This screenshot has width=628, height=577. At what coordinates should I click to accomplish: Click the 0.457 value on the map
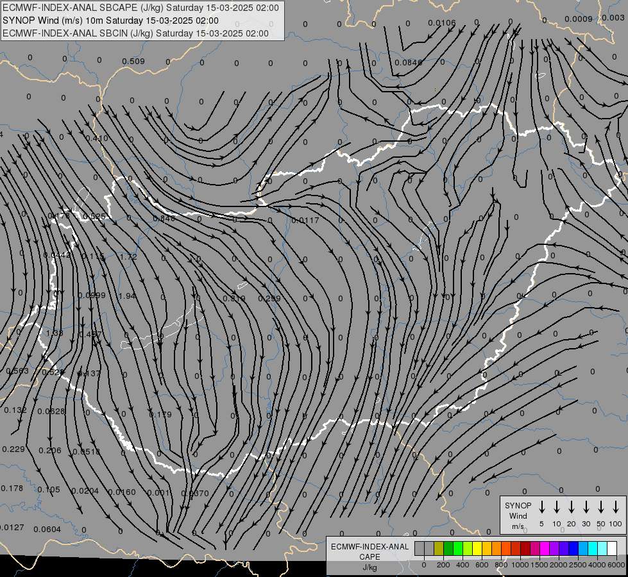[90, 335]
